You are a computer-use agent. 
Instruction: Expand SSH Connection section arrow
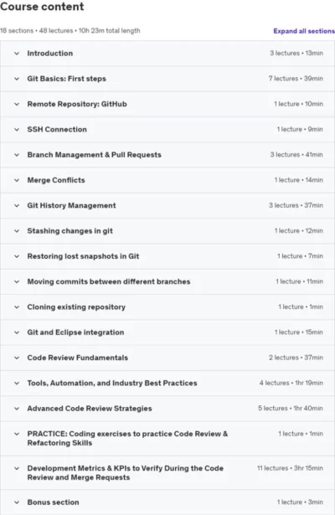17,130
